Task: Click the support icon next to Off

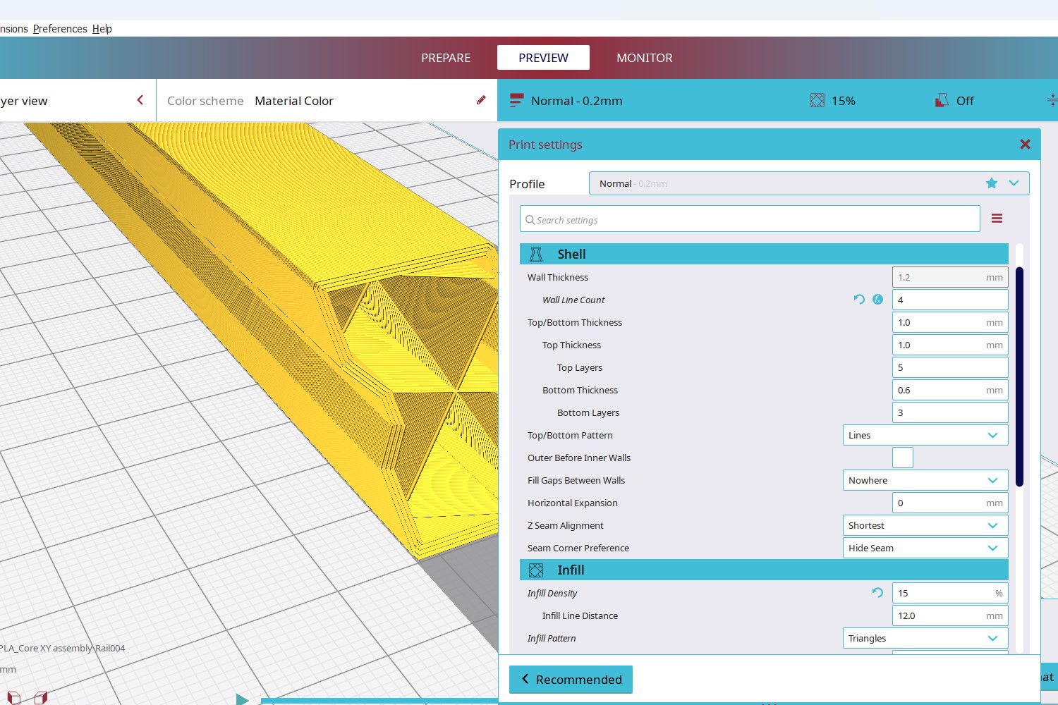Action: [x=942, y=101]
